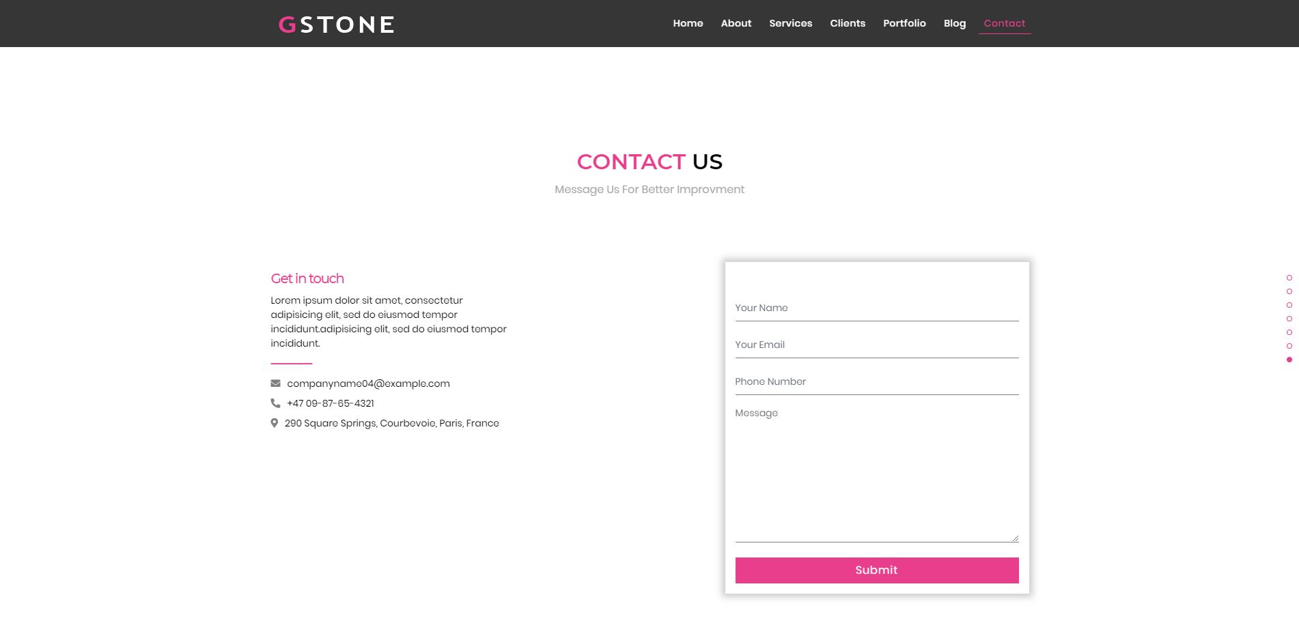
Task: Select the first section dot in side navigation
Action: coord(1289,278)
